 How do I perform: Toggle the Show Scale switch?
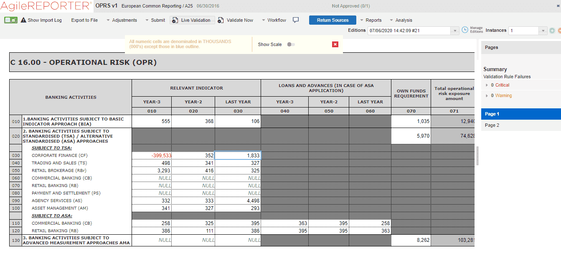tap(291, 44)
